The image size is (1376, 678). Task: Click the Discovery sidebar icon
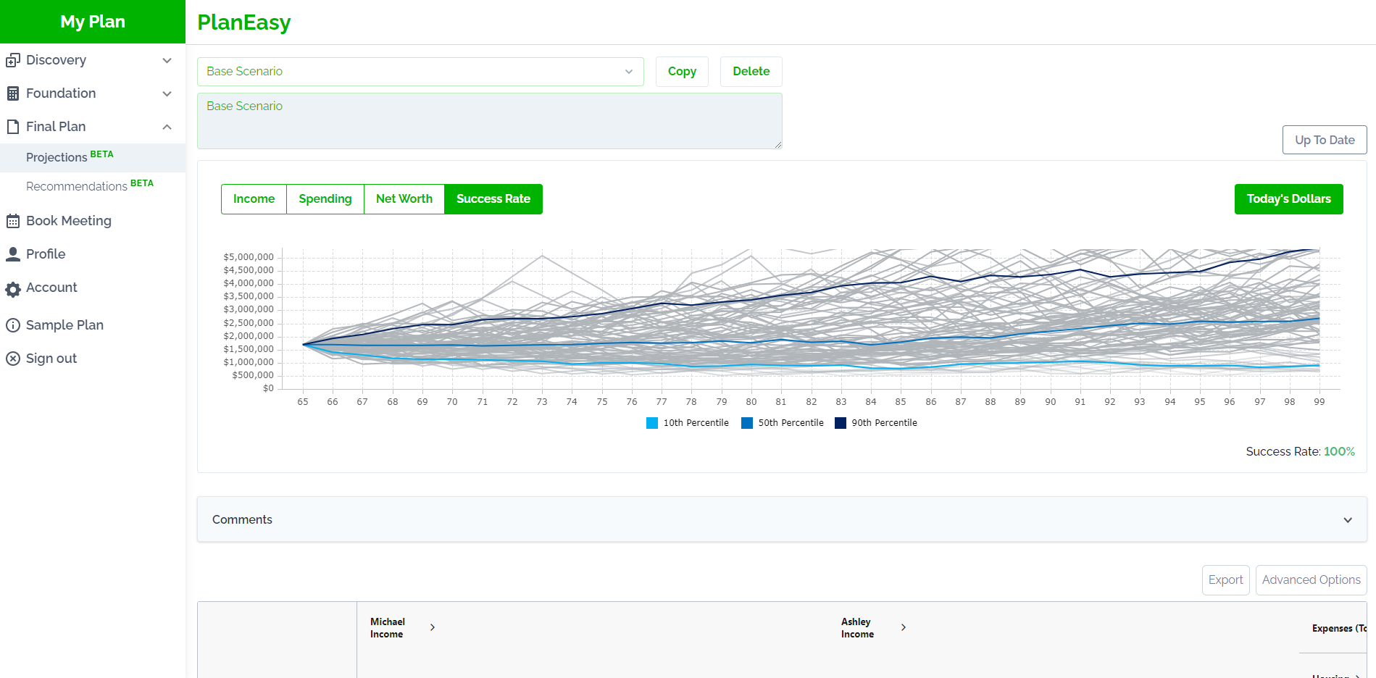click(13, 60)
